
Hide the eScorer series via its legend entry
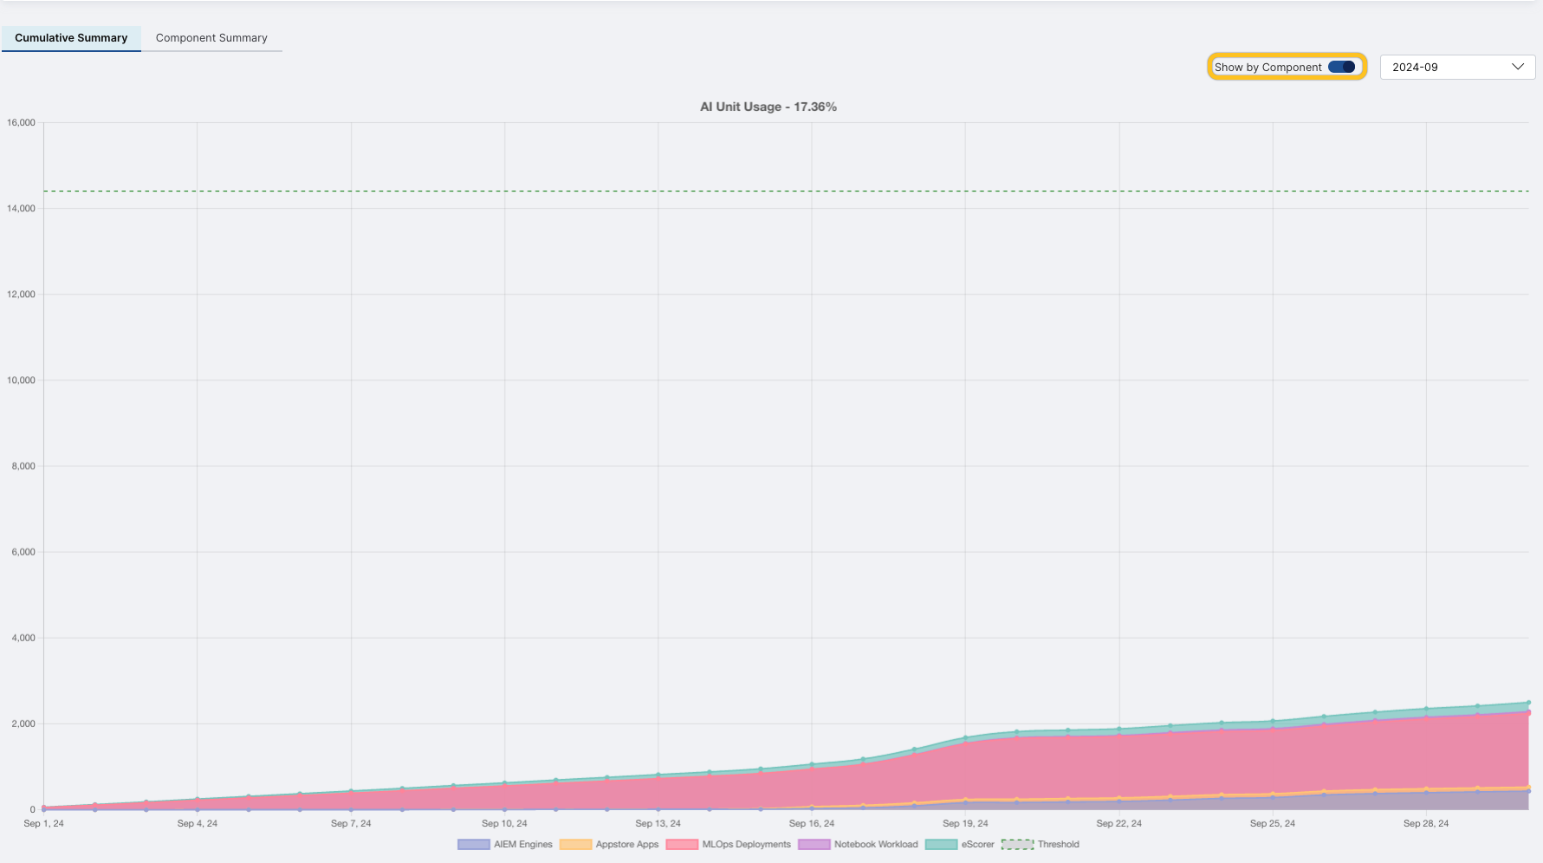tap(976, 844)
